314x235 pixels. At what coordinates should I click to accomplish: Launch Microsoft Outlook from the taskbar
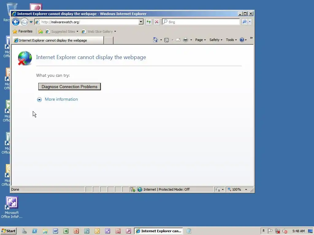coord(97,231)
